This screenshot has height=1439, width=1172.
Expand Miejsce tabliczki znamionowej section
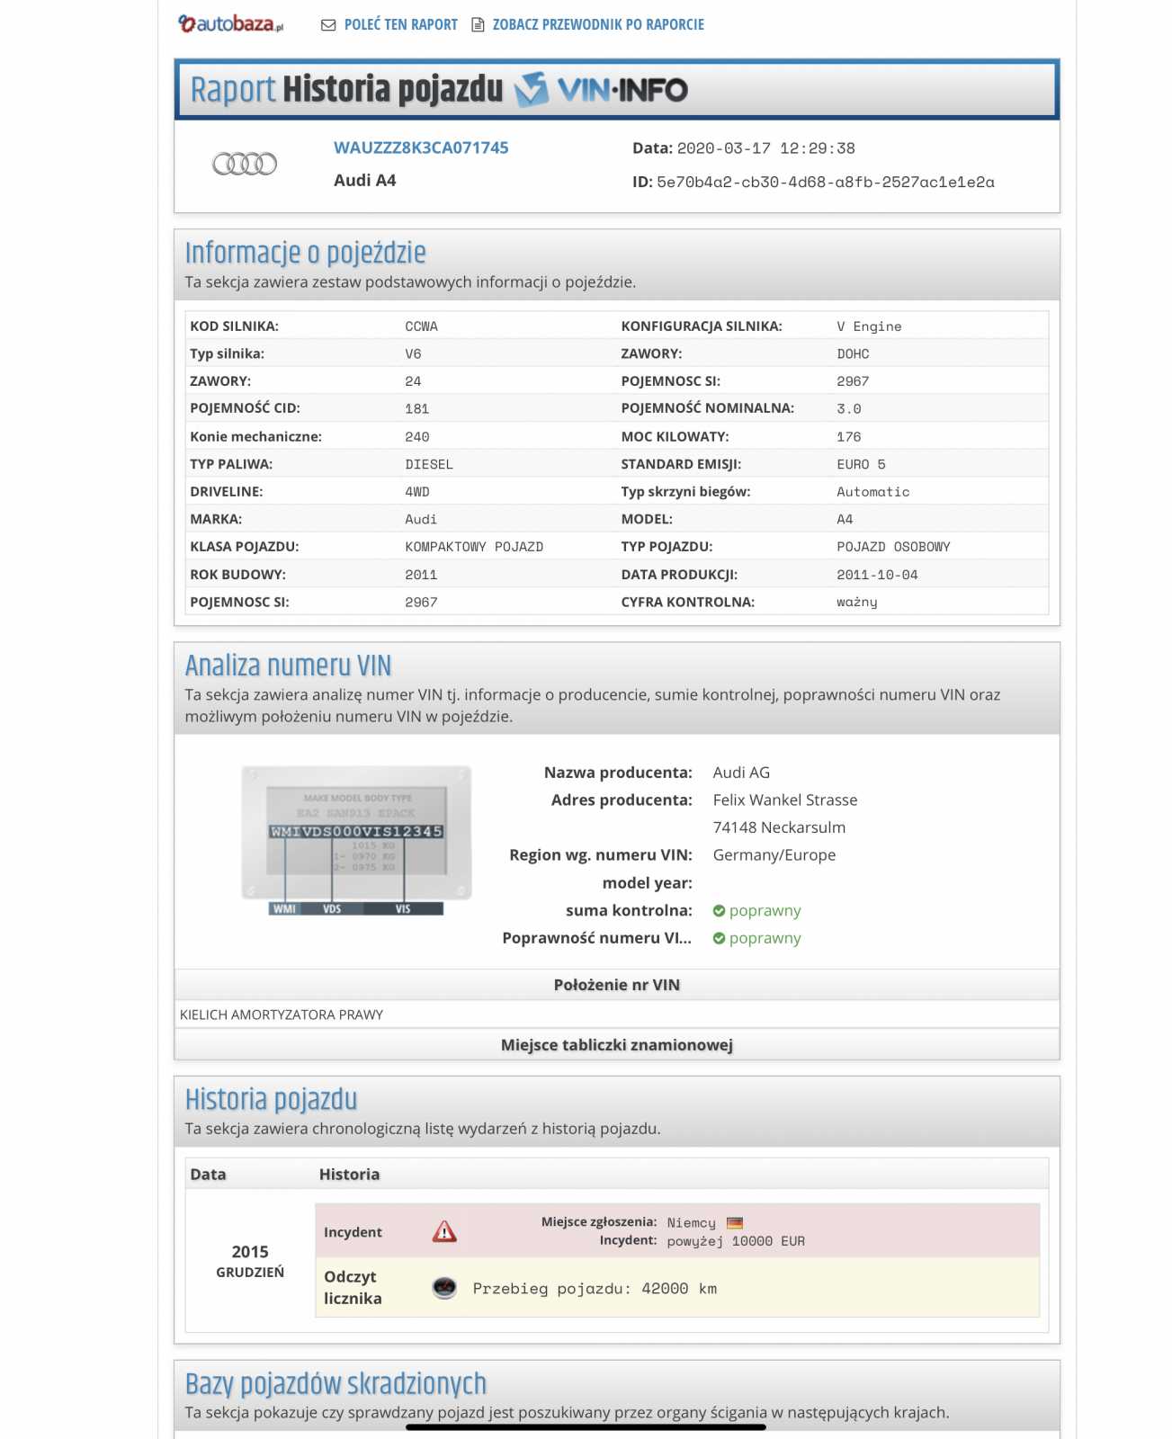(616, 1045)
